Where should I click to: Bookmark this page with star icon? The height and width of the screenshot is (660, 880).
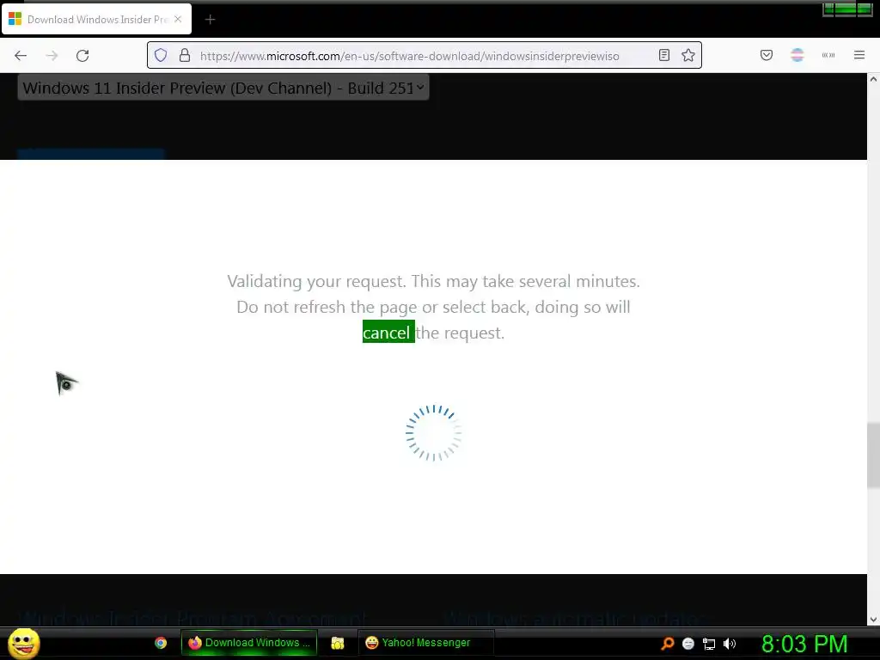coord(688,55)
